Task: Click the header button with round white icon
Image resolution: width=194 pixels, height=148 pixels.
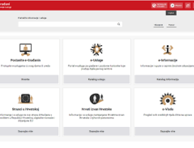Action: point(176,5)
